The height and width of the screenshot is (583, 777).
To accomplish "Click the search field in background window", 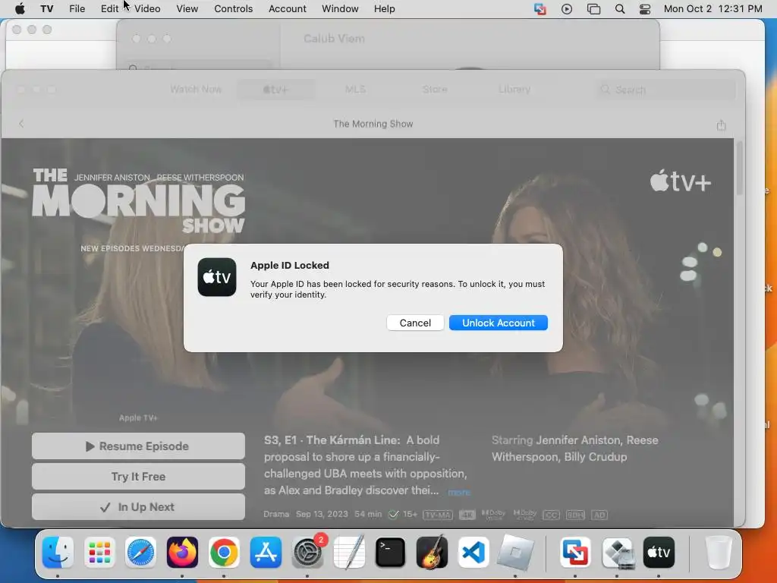I will click(198, 66).
